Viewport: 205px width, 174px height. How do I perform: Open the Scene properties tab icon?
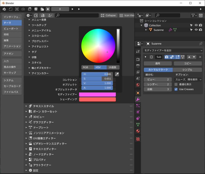click(x=138, y=78)
